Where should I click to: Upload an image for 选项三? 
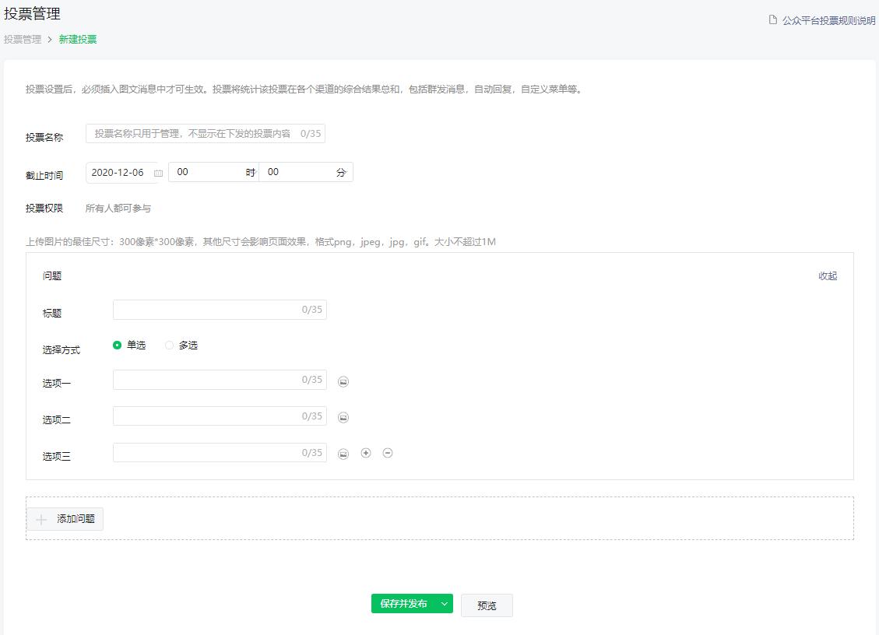[343, 453]
